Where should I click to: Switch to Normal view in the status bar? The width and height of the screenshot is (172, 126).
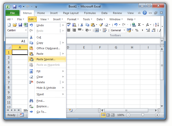pos(103,115)
